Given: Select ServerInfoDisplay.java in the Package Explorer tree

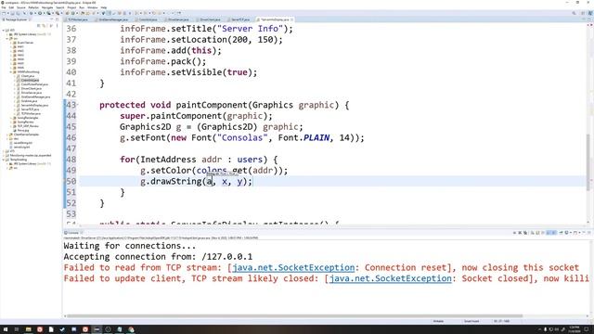Looking at the screenshot, I should 34,105.
